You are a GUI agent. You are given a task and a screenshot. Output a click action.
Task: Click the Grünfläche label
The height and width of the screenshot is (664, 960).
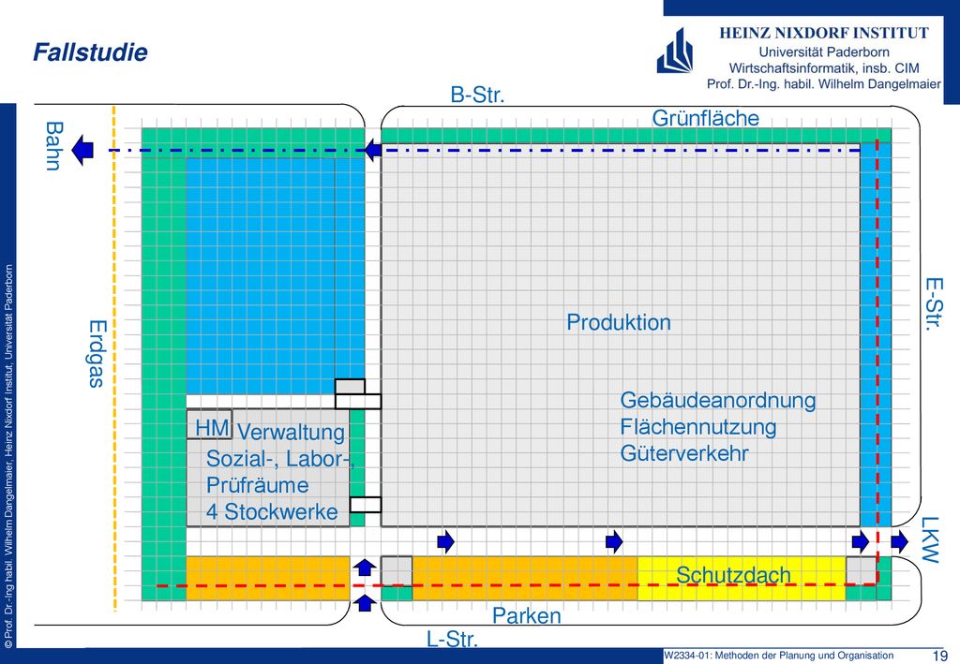tap(705, 118)
